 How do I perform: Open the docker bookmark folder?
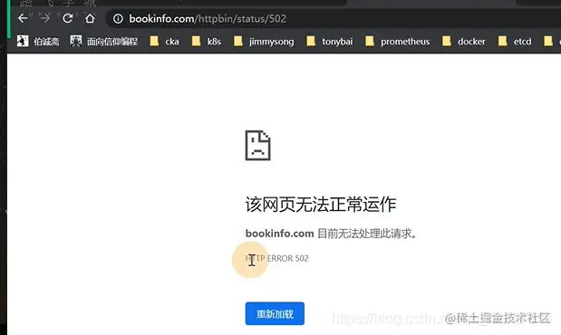coord(464,42)
